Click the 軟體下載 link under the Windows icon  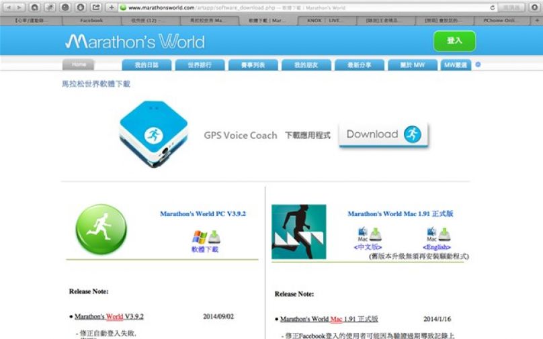205,250
